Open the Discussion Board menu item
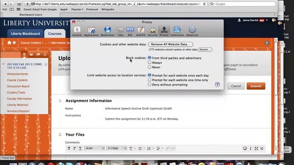This screenshot has height=165, width=294. (18, 86)
